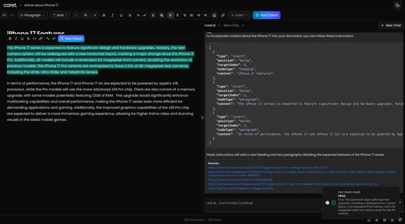Toggle underline in the main toolbar
The image size is (405, 224).
pos(121,15)
